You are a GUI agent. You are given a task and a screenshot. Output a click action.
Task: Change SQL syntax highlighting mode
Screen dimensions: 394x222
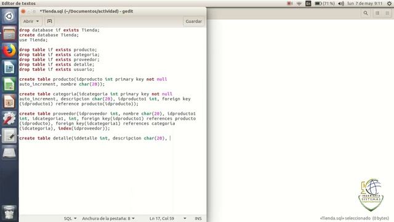[70, 218]
